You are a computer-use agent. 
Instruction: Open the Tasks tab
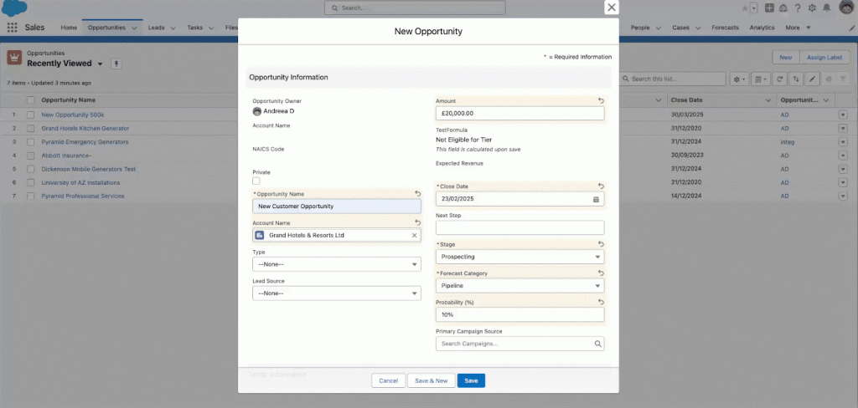click(194, 28)
